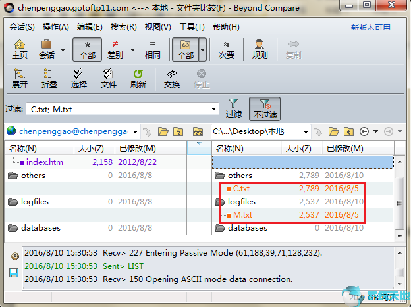This screenshot has width=411, height=307.
Task: Open the right path dropdown arrow
Action: [306, 131]
